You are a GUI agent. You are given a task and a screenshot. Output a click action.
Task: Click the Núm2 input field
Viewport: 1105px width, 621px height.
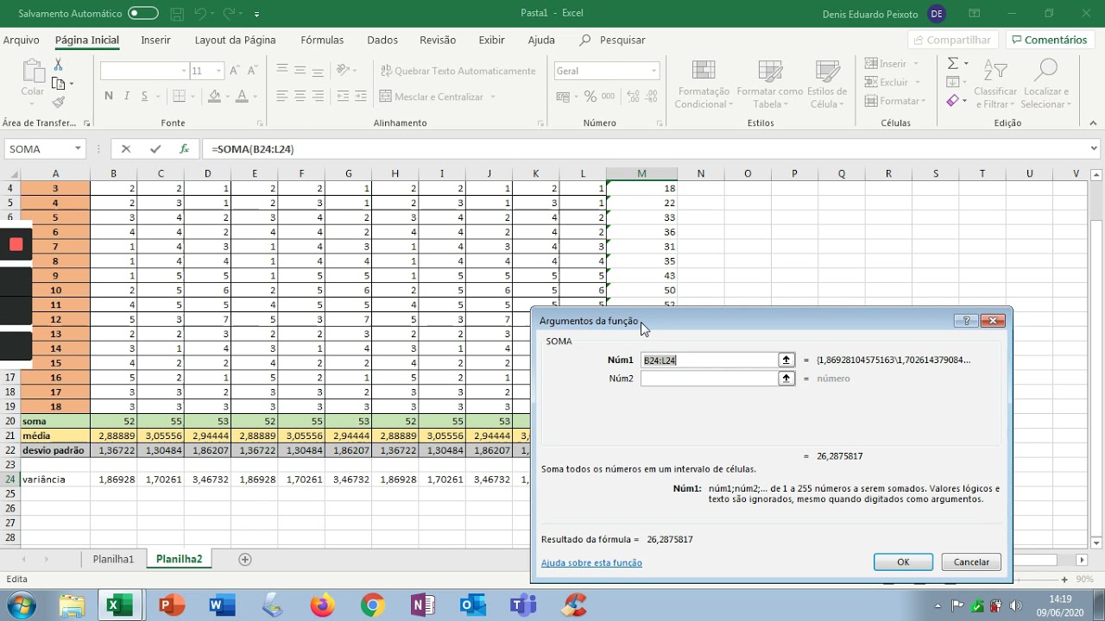click(709, 379)
